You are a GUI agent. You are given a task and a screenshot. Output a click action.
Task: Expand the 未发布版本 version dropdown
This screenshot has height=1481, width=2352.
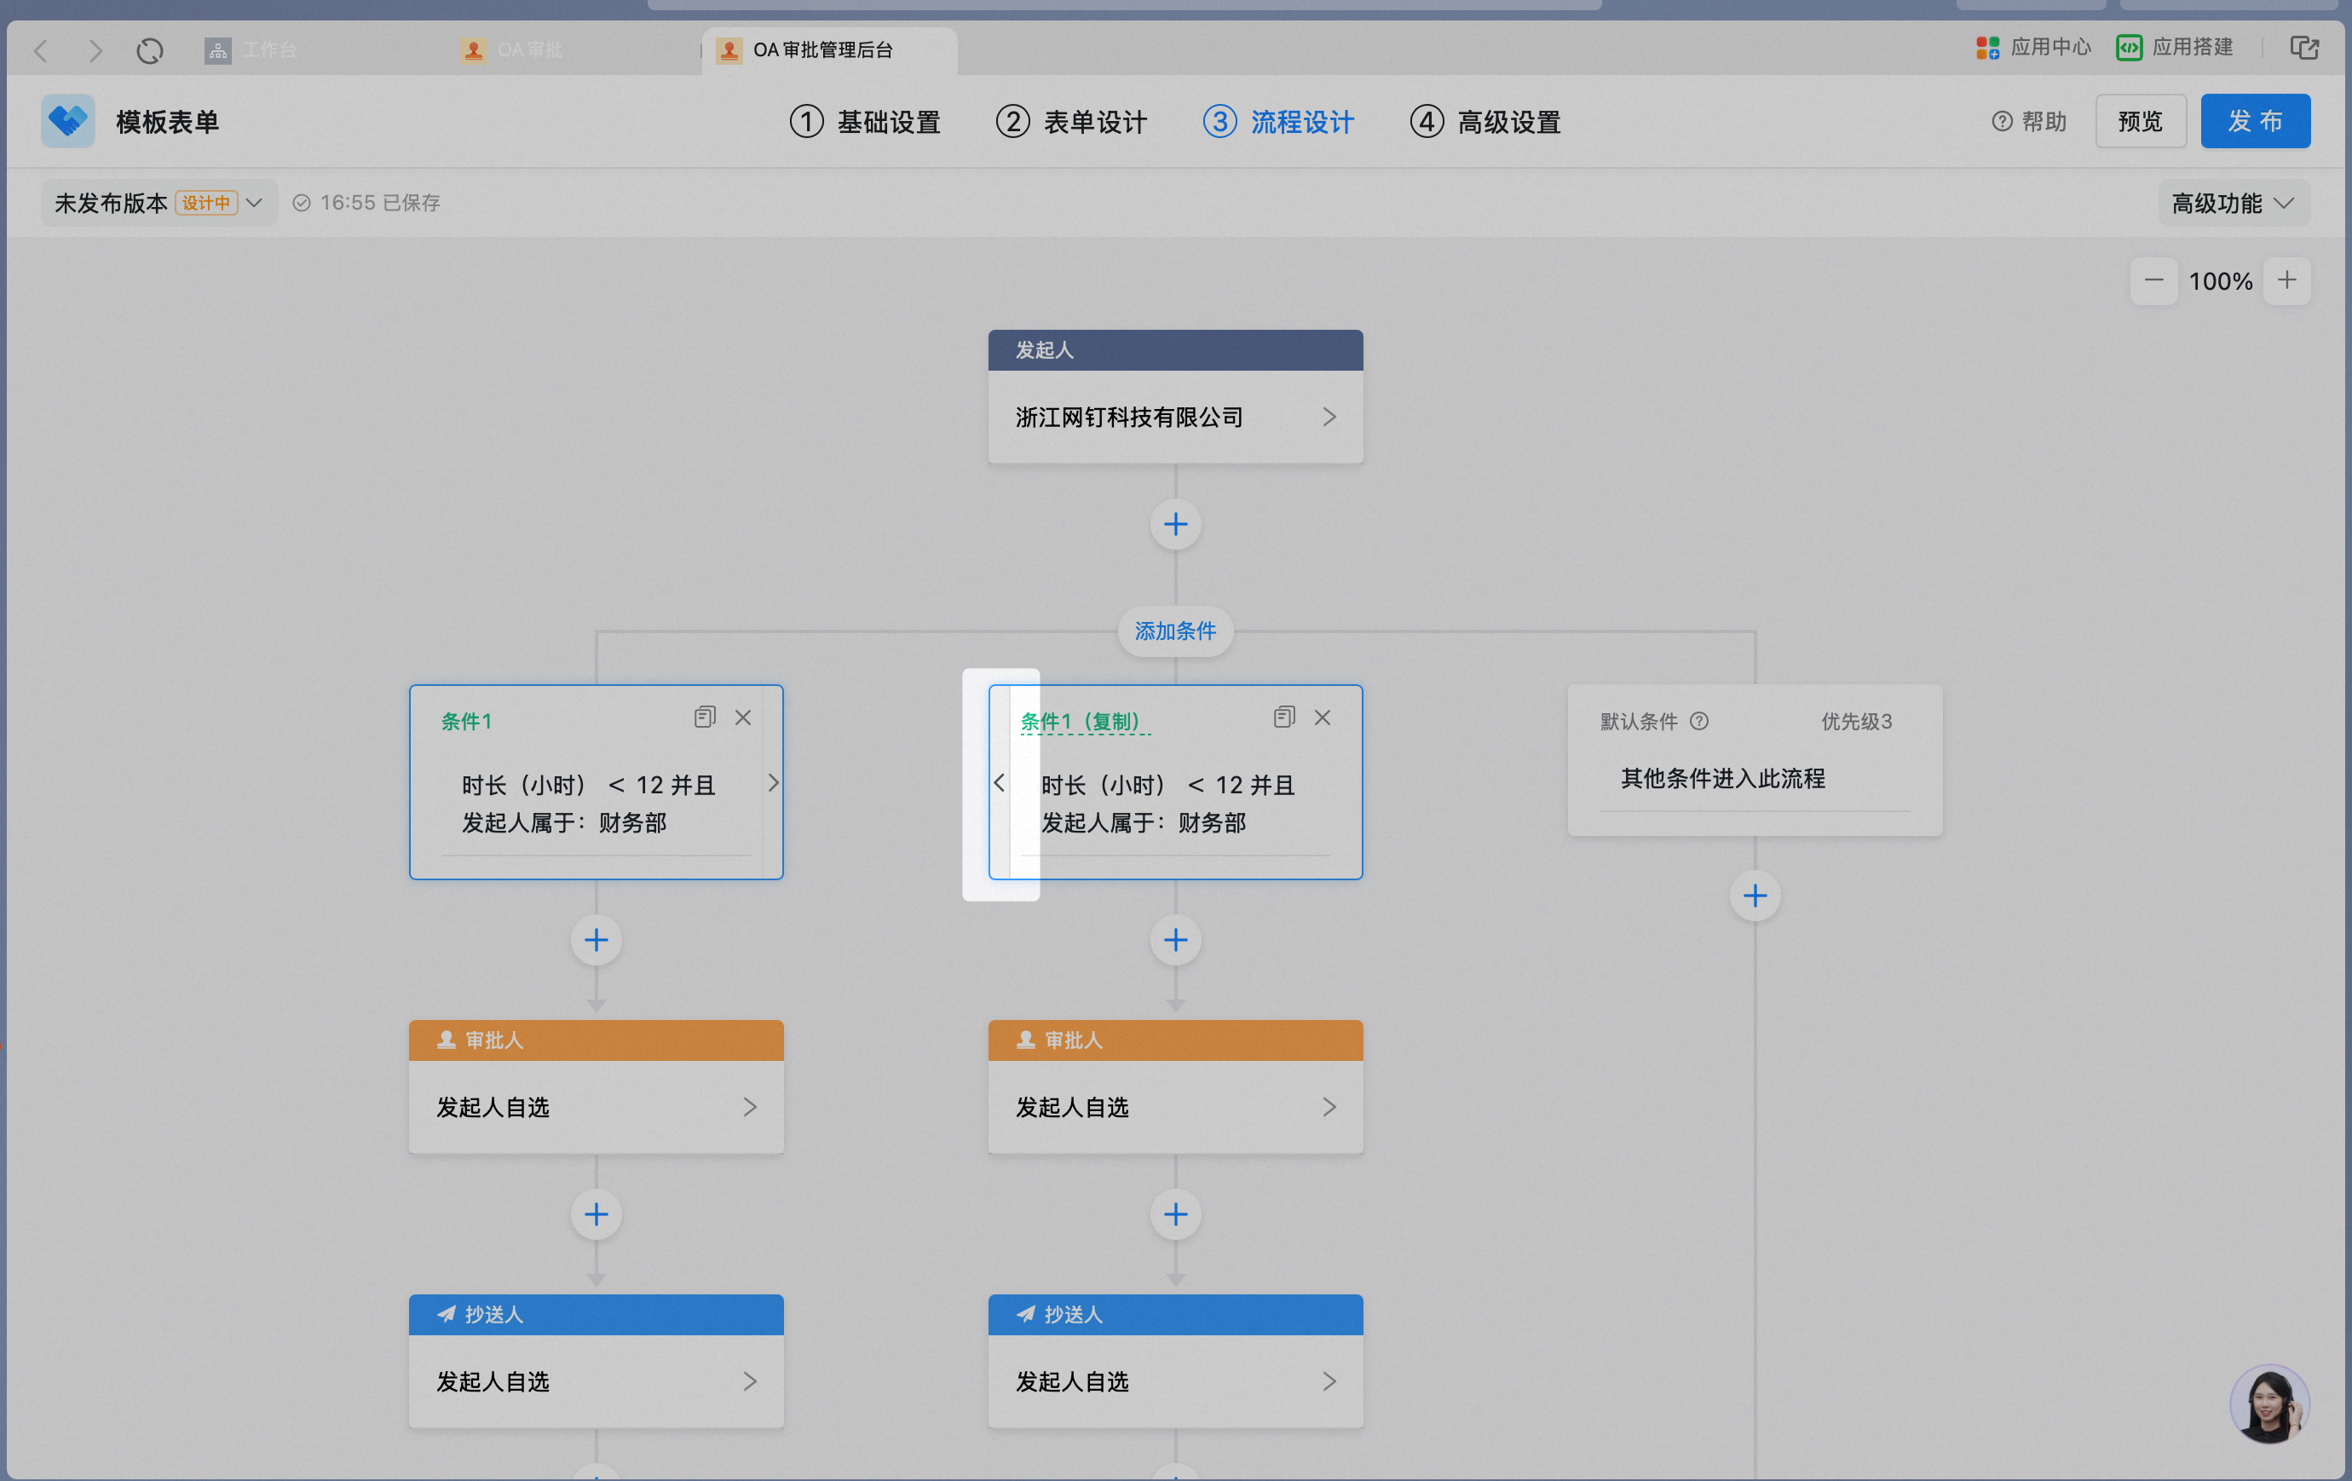click(159, 203)
